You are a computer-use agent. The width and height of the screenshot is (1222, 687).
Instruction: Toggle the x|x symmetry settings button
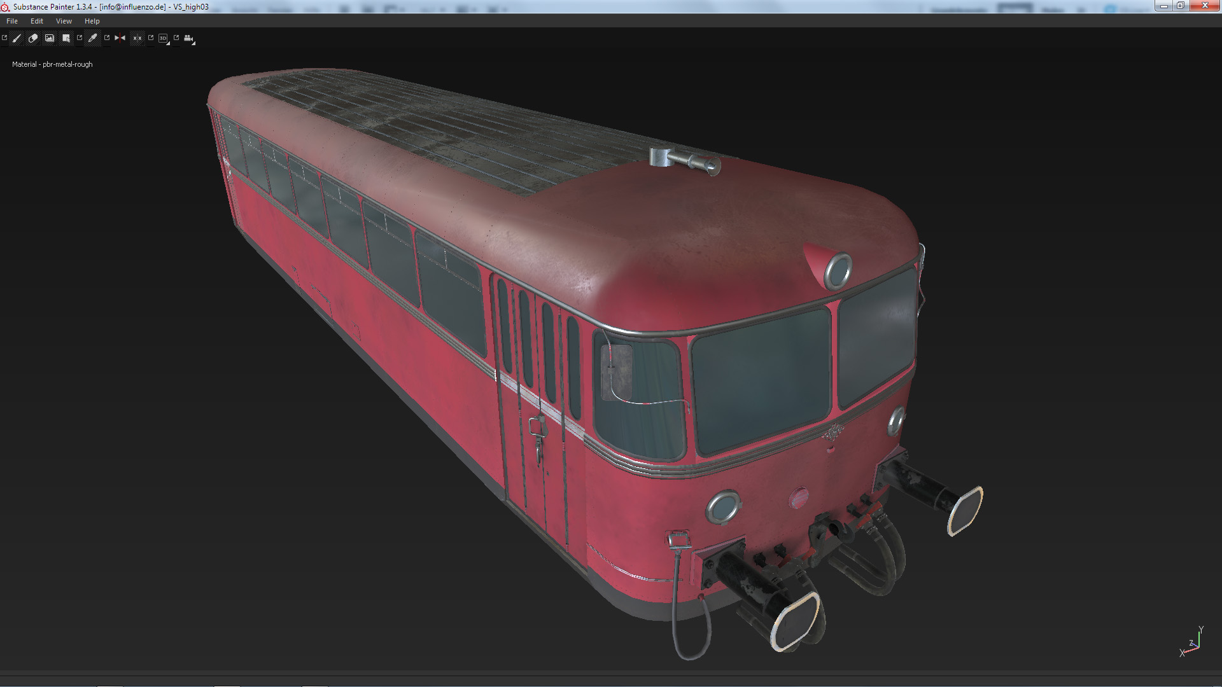click(x=137, y=38)
